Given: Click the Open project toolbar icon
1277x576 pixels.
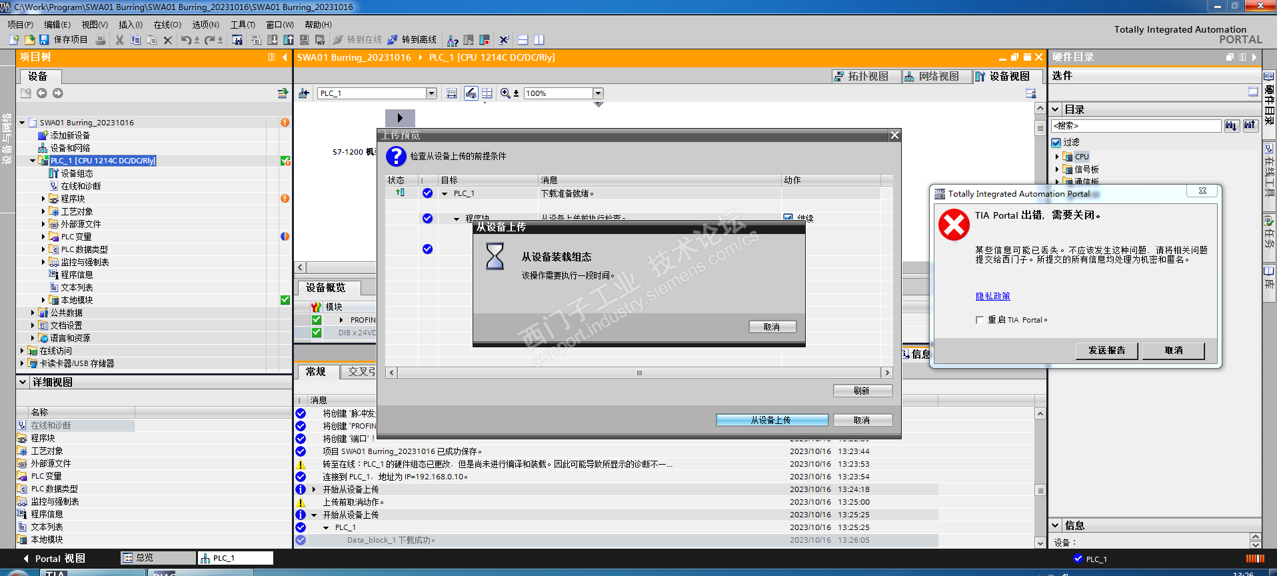Looking at the screenshot, I should pyautogui.click(x=30, y=40).
